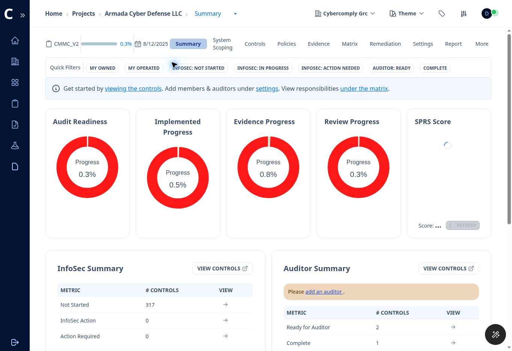This screenshot has height=351, width=512.
Task: Switch to the Report tab
Action: point(453,44)
